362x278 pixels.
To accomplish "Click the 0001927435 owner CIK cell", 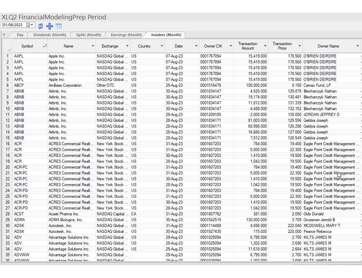I will tap(216, 231).
